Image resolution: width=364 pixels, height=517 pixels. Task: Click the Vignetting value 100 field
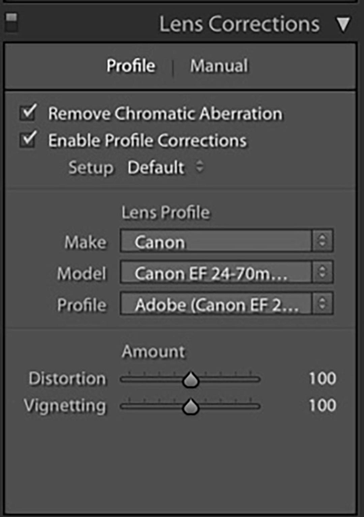point(323,405)
